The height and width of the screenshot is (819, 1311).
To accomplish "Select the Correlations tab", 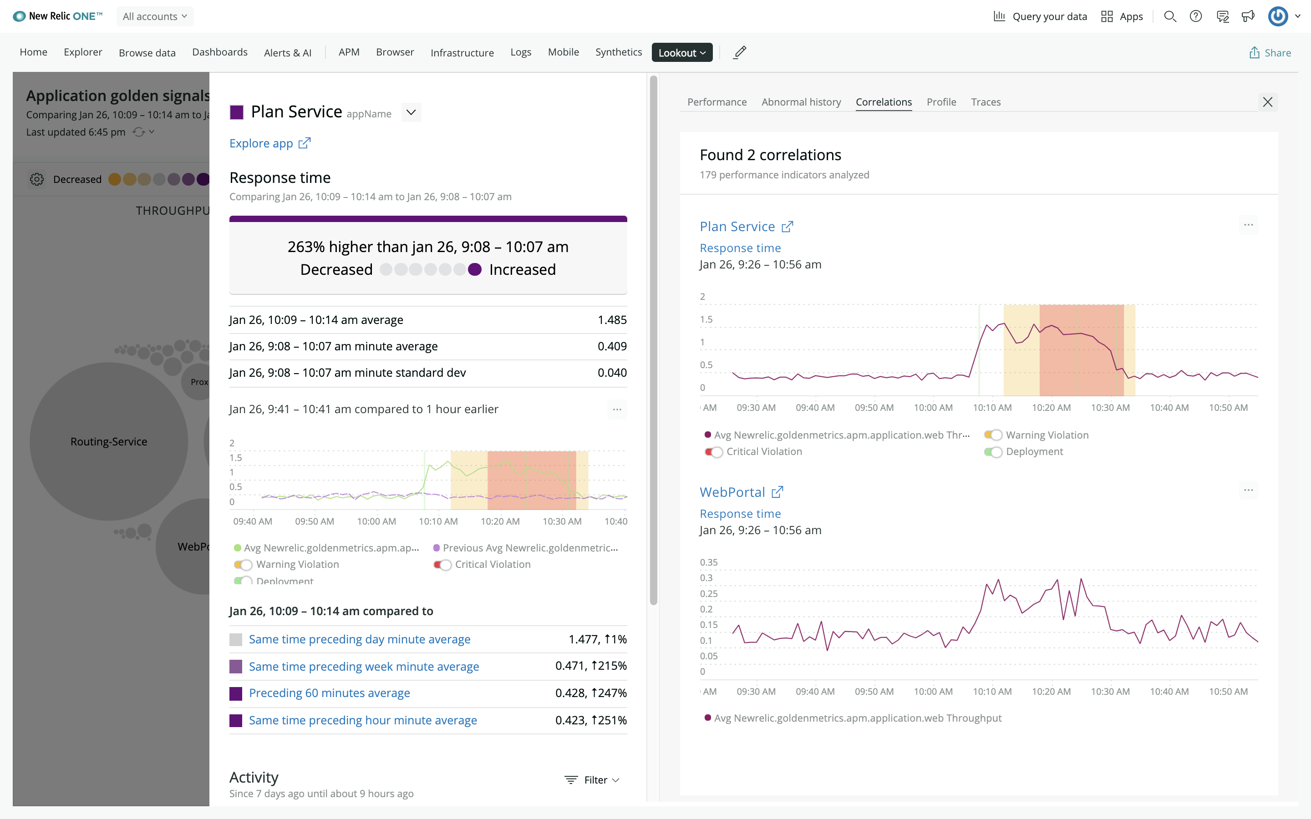I will (x=884, y=102).
